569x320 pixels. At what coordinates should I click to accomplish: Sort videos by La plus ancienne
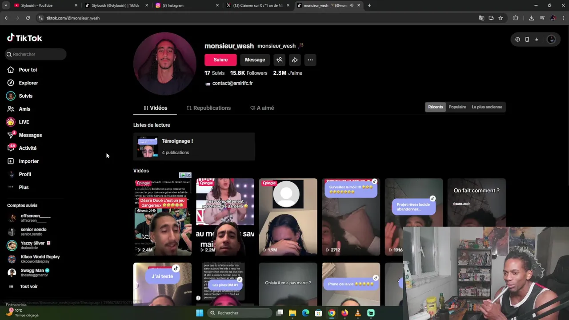[x=487, y=107]
